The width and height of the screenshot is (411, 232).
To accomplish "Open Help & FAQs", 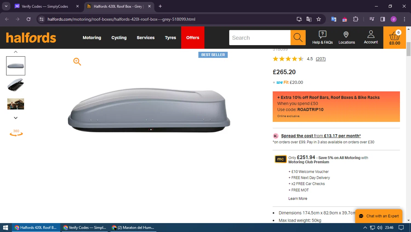I will (322, 38).
